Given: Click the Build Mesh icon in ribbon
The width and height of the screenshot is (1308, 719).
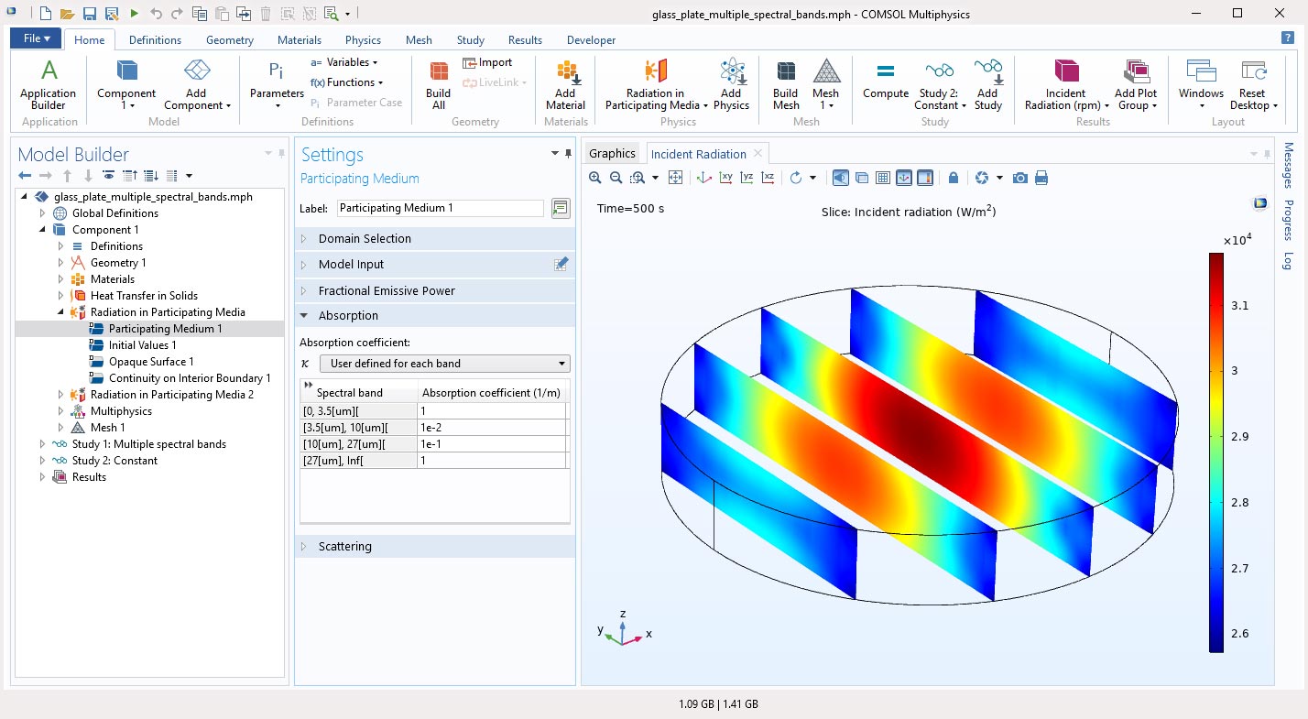Looking at the screenshot, I should (785, 85).
